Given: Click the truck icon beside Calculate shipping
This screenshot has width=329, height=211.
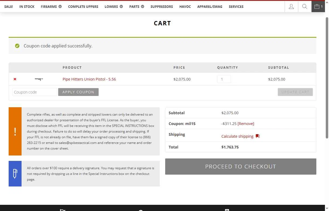Looking at the screenshot, I should [258, 136].
